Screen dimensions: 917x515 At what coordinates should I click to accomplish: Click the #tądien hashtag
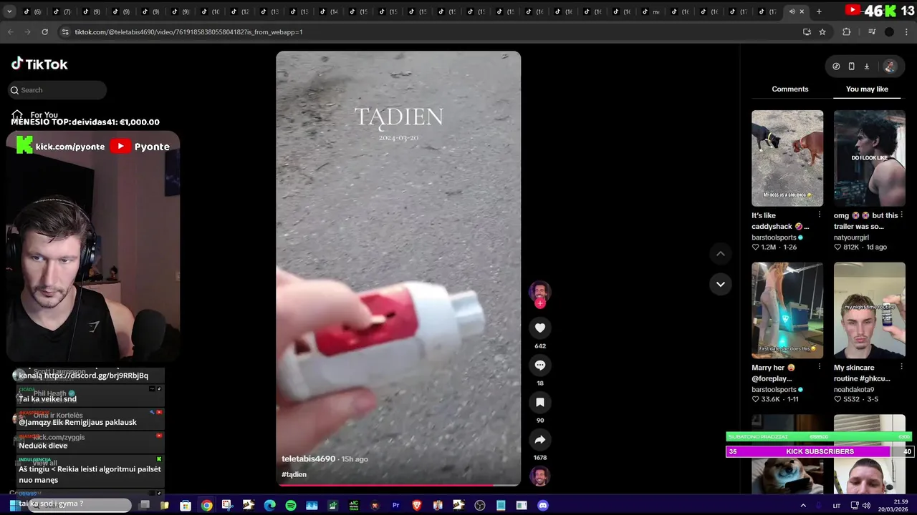tap(294, 474)
